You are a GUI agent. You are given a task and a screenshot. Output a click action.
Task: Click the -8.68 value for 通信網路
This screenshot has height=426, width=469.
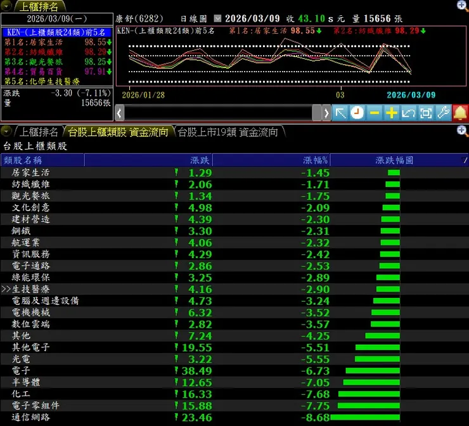(315, 418)
